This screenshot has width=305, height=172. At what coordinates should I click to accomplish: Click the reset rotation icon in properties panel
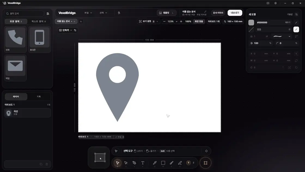click(x=296, y=67)
